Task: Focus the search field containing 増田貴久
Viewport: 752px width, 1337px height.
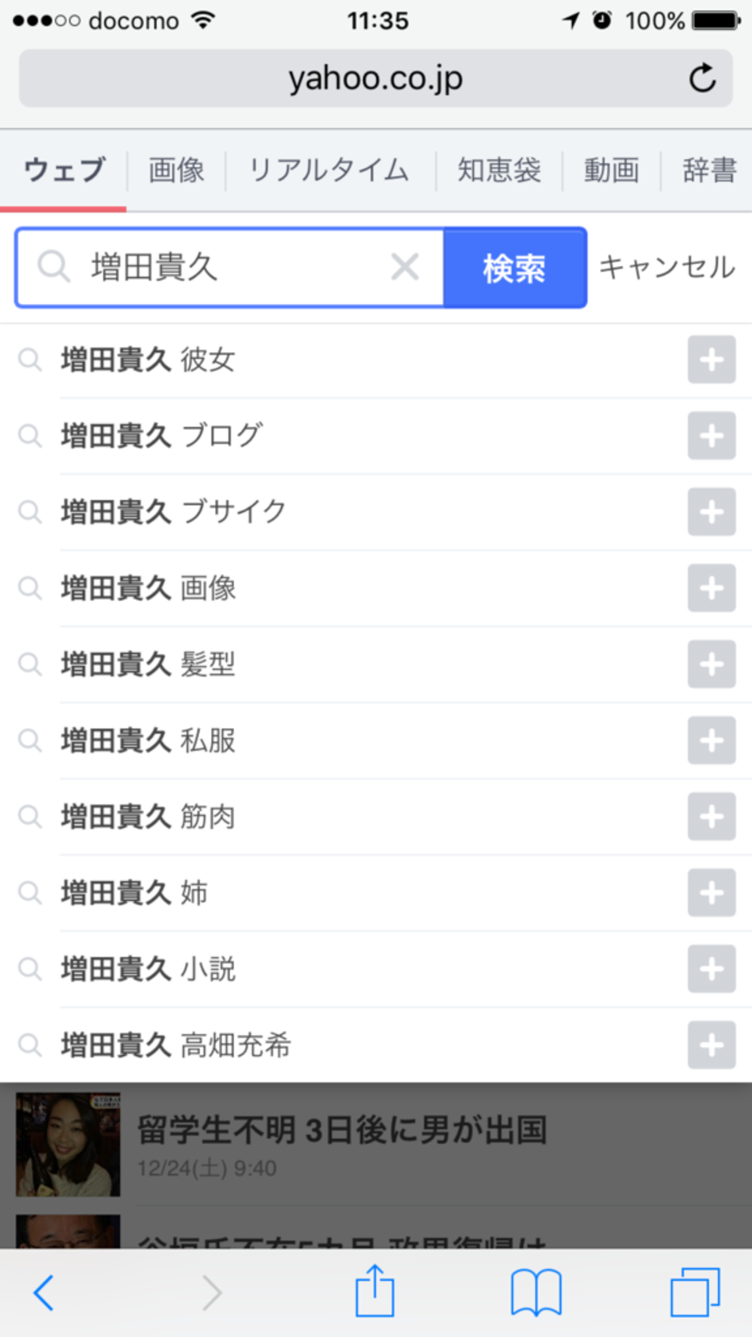Action: [231, 267]
